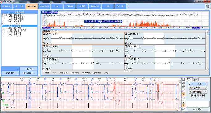The width and height of the screenshot is (211, 113).
Task: Click the play forward playback button
Action: pyautogui.click(x=200, y=96)
